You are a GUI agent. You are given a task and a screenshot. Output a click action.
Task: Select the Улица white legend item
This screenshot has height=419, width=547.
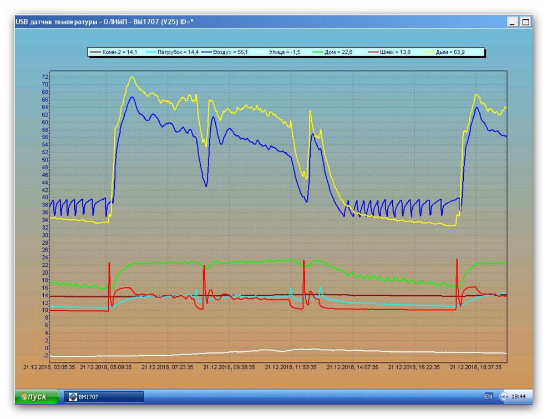click(x=278, y=52)
